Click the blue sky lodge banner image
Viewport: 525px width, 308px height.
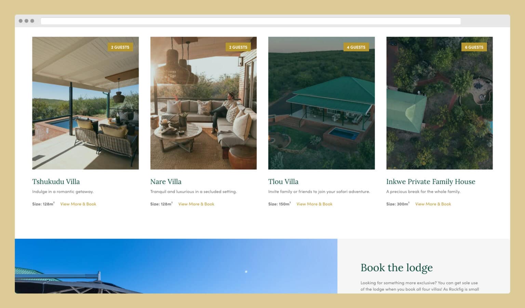coord(176,266)
